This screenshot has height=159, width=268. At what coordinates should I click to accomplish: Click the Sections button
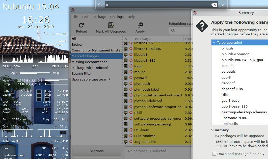pos(97,151)
